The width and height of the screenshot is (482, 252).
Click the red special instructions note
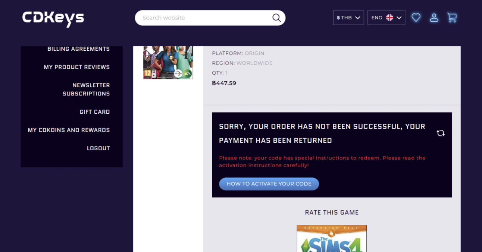point(322,161)
